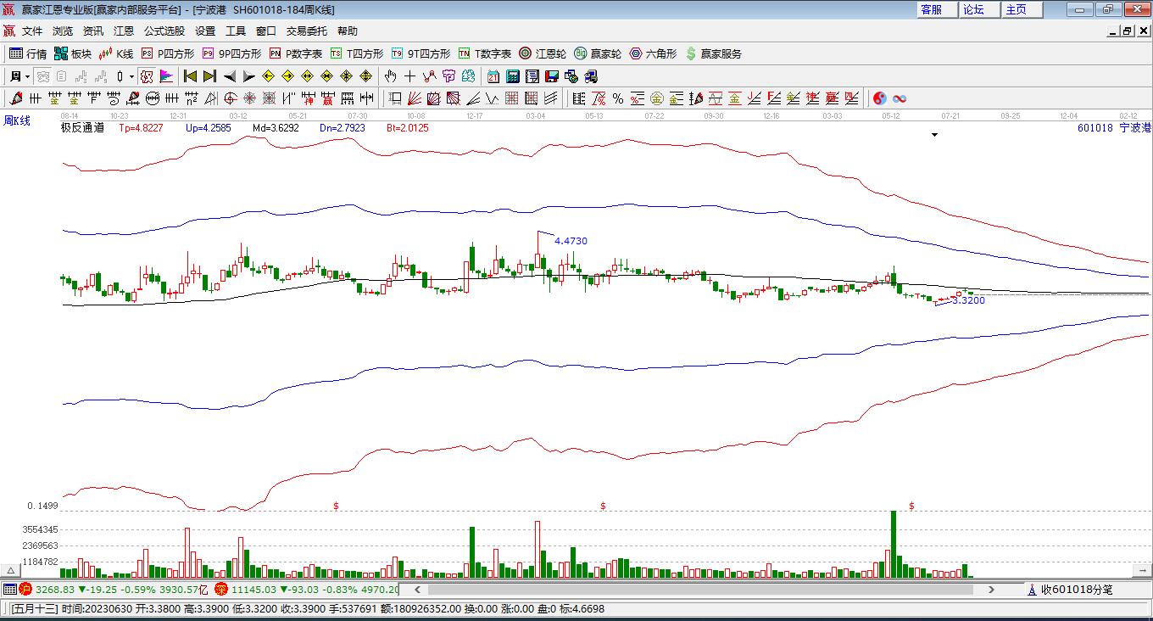Open the 周 period dropdown

19,76
